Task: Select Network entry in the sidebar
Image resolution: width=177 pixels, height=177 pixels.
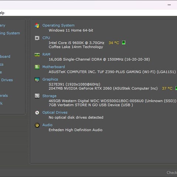Action: (1, 103)
